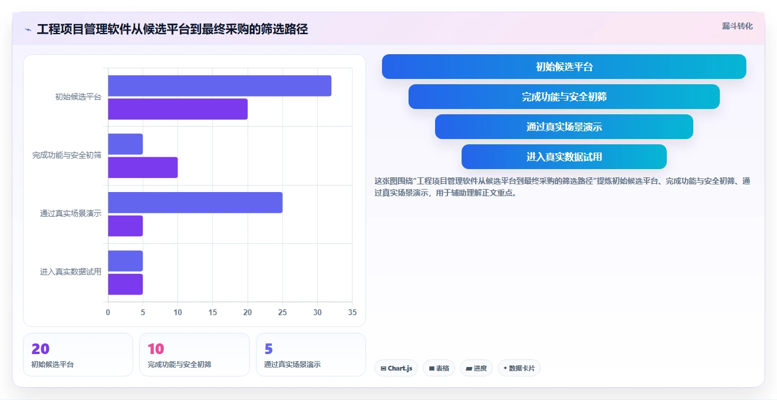Click the indigo bar of 通过真实场景演示 reaching 25
777x400 pixels.
pos(195,203)
